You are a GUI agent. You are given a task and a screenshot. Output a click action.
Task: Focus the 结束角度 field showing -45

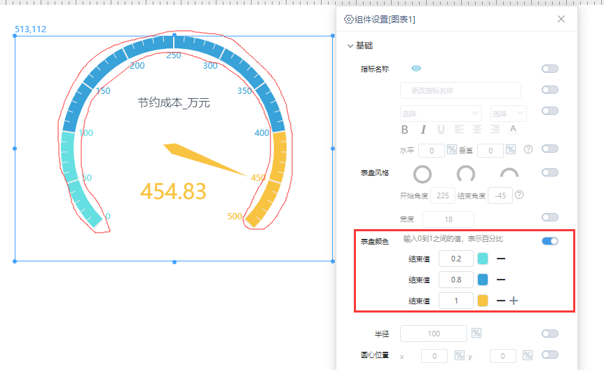point(500,196)
